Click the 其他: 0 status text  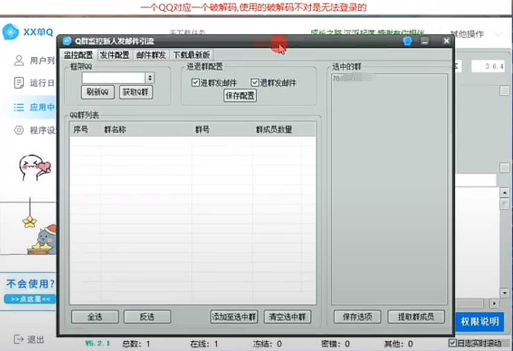398,344
